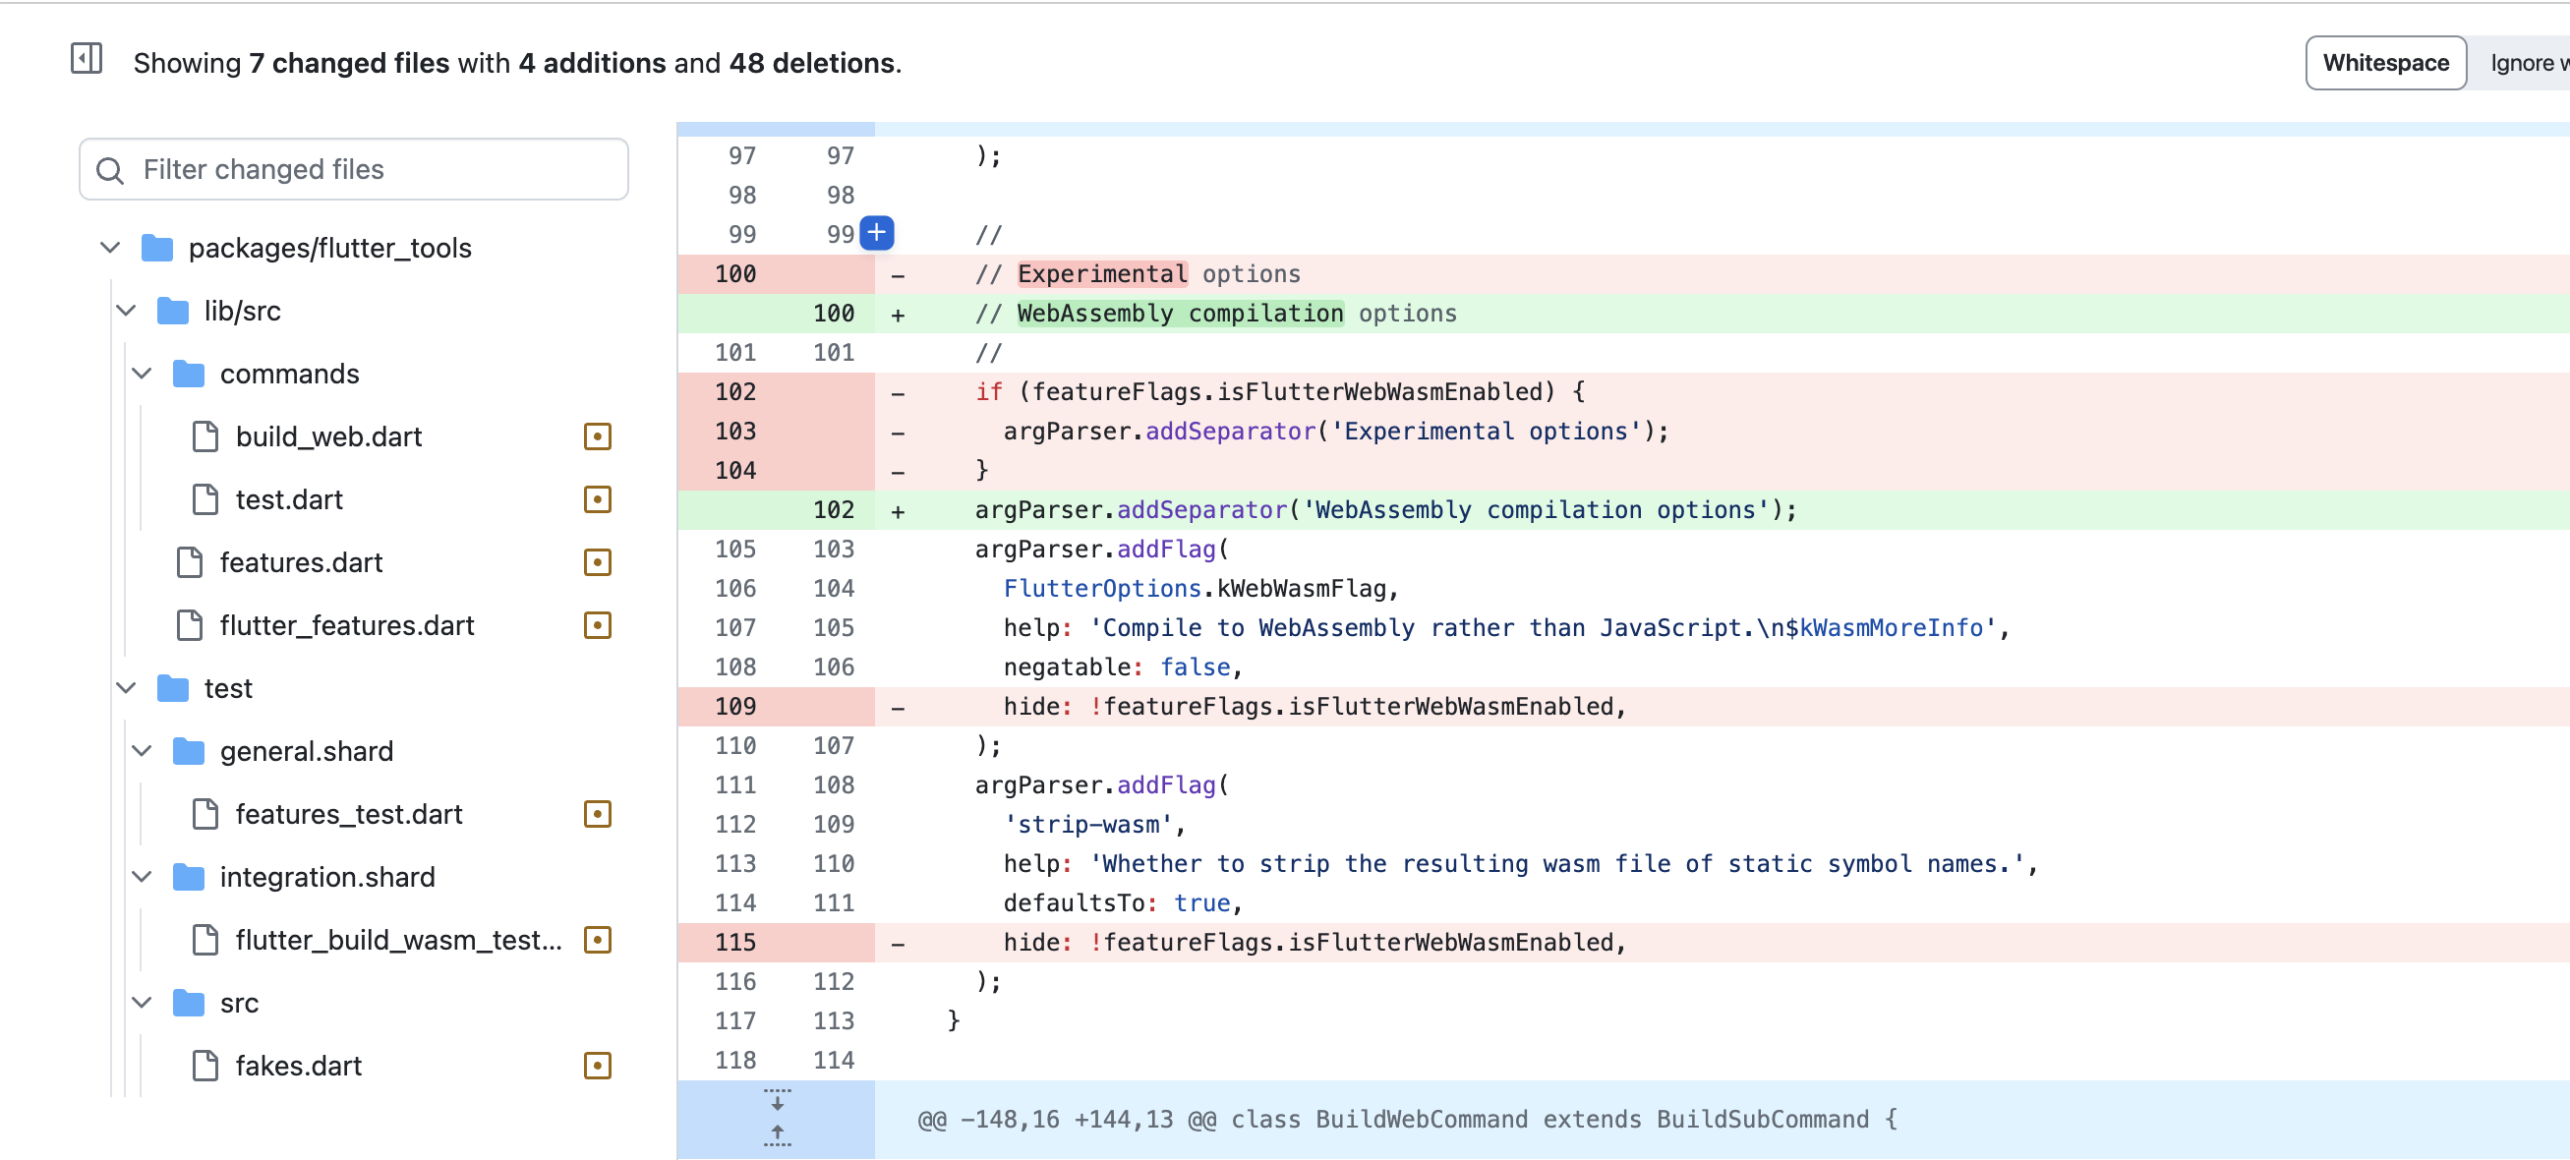
Task: Click the modified status icon for features_test.dart
Action: pyautogui.click(x=597, y=814)
